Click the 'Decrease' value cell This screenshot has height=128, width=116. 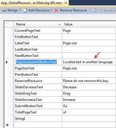[x=89, y=87]
